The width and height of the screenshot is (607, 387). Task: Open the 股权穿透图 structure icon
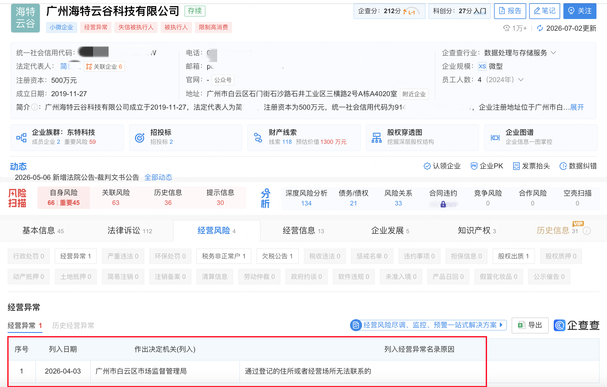[x=377, y=137]
